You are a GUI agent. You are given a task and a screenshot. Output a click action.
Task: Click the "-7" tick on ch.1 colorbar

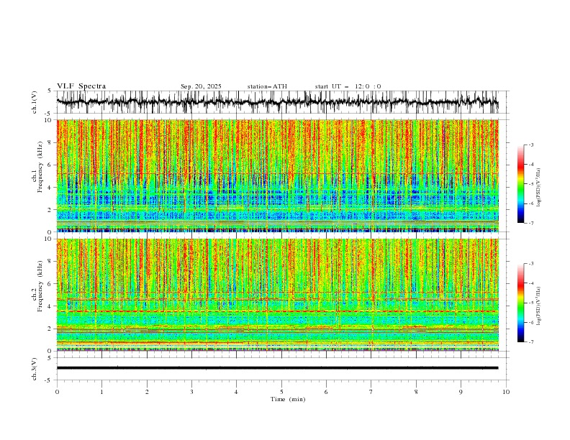(x=531, y=223)
